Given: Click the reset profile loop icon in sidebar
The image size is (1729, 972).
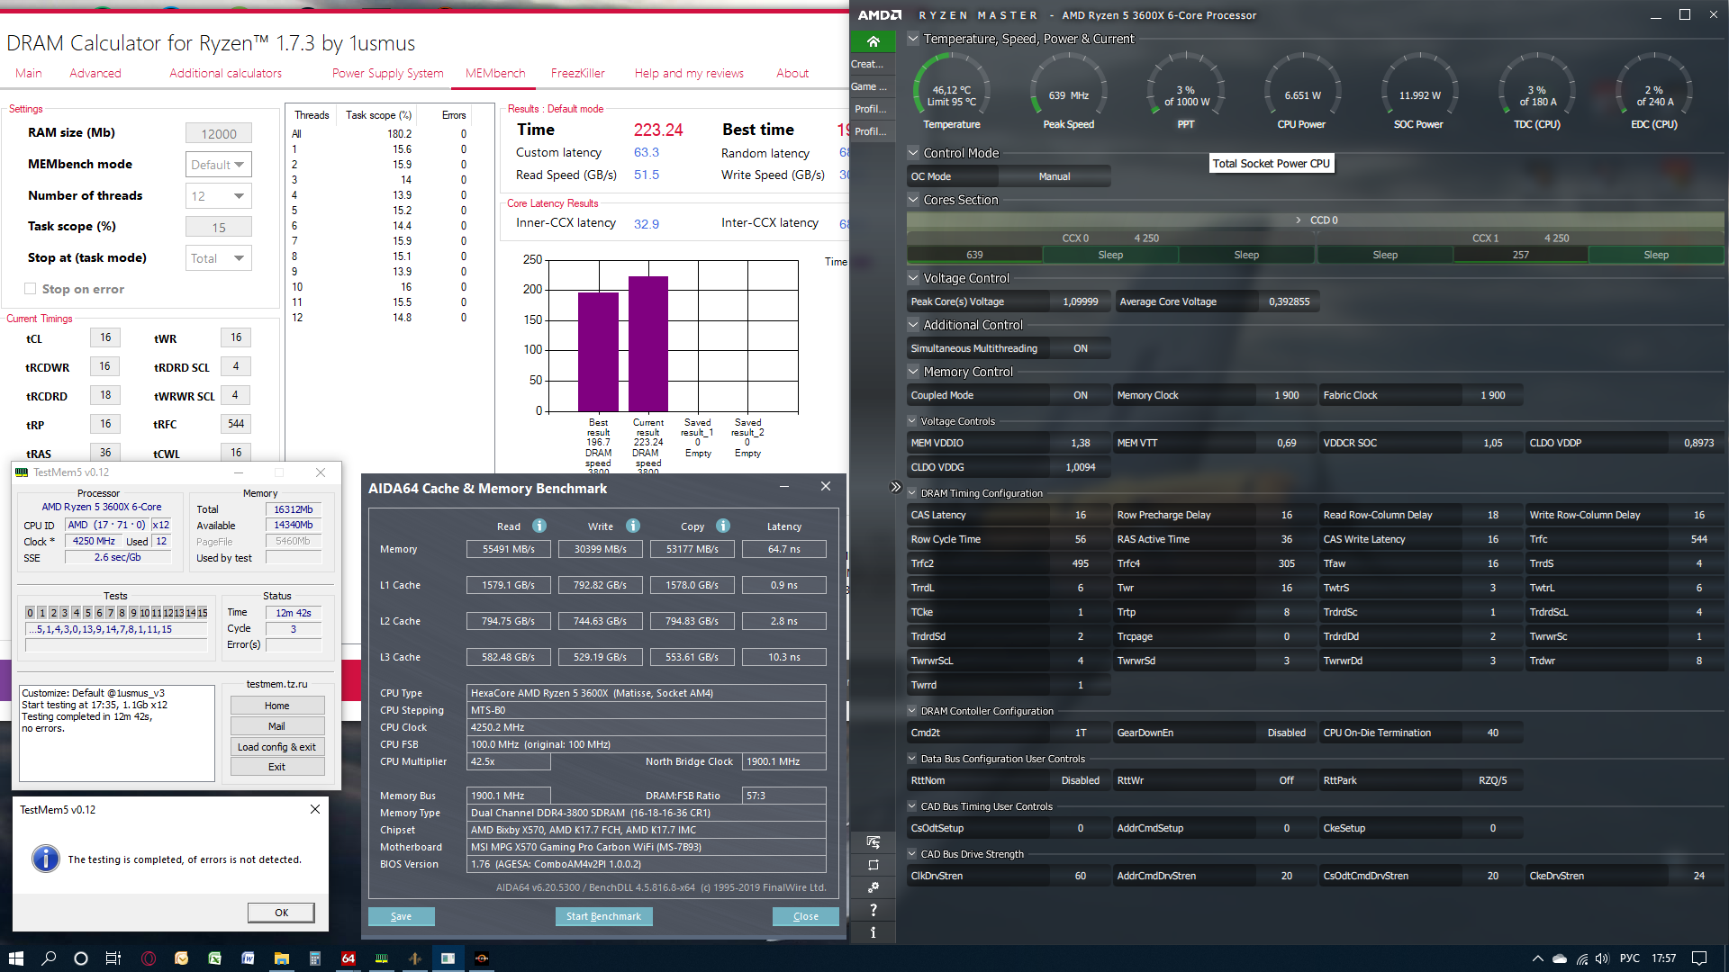Looking at the screenshot, I should (873, 865).
